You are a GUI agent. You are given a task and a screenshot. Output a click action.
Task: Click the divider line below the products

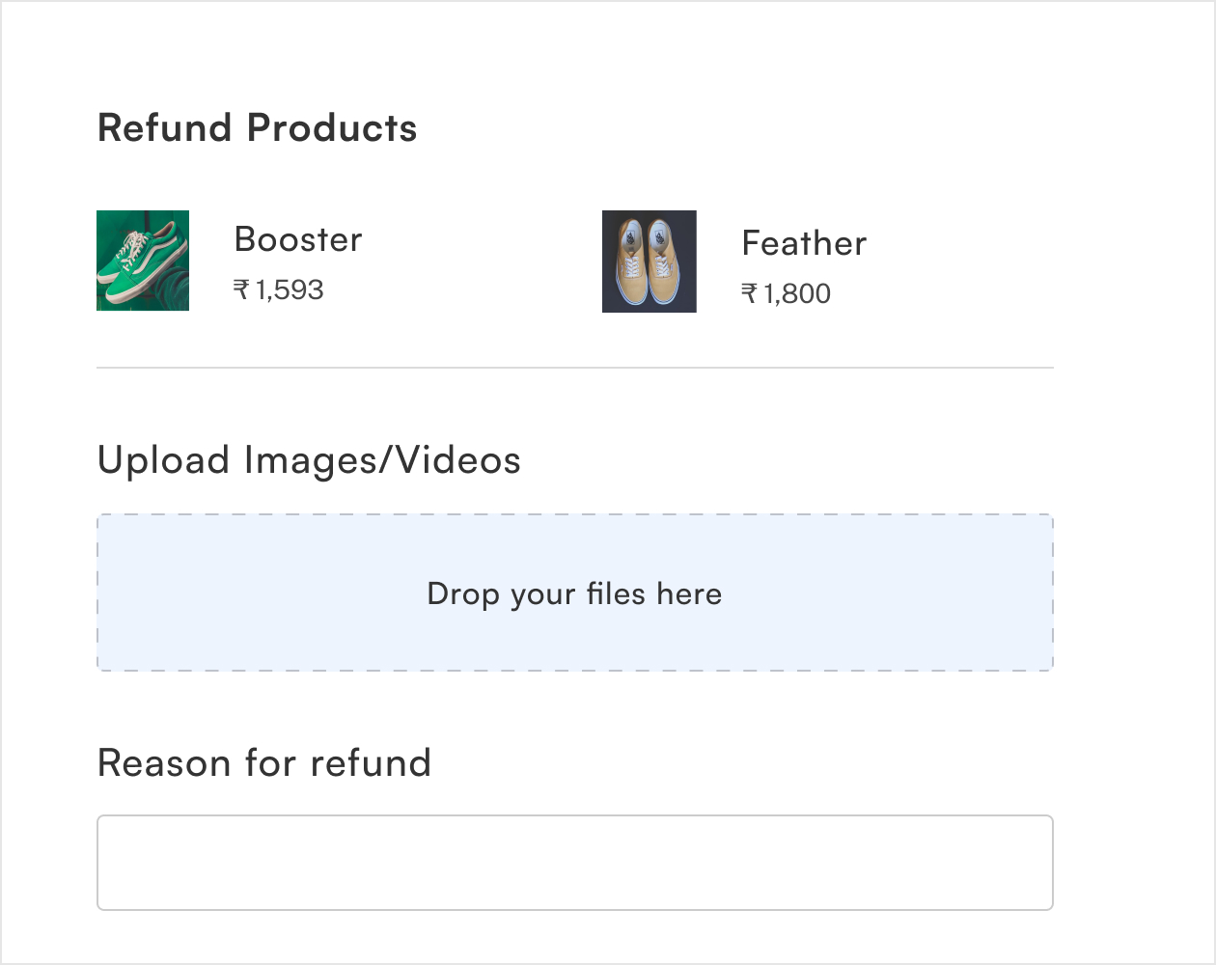(574, 368)
